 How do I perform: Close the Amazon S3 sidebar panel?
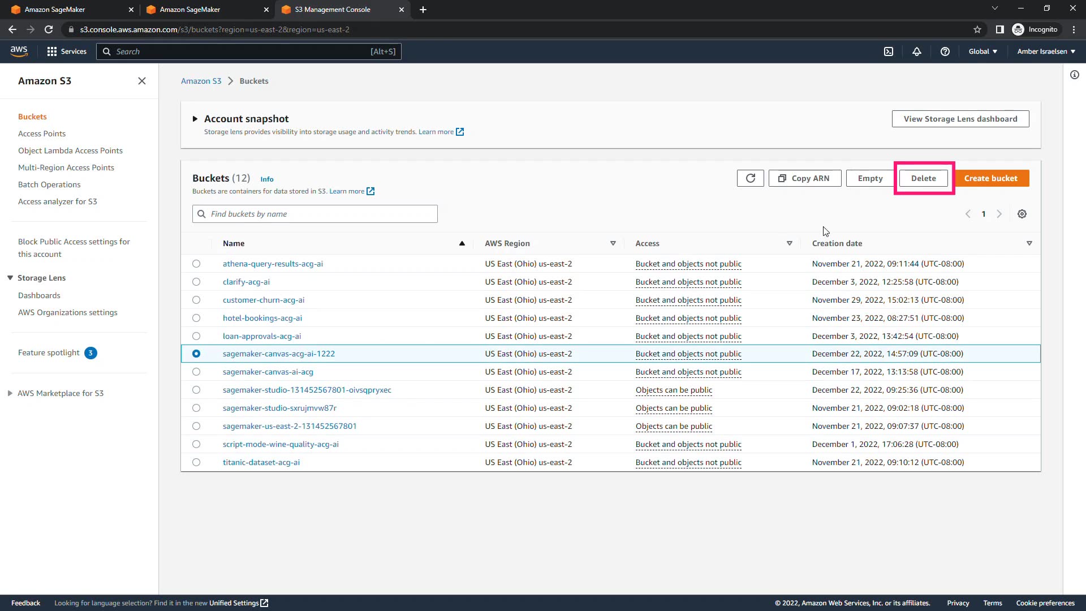(142, 81)
